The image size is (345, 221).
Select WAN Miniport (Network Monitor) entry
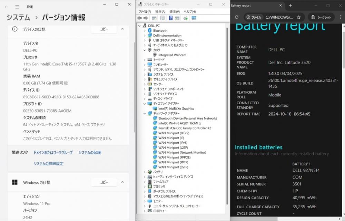pos(182,152)
